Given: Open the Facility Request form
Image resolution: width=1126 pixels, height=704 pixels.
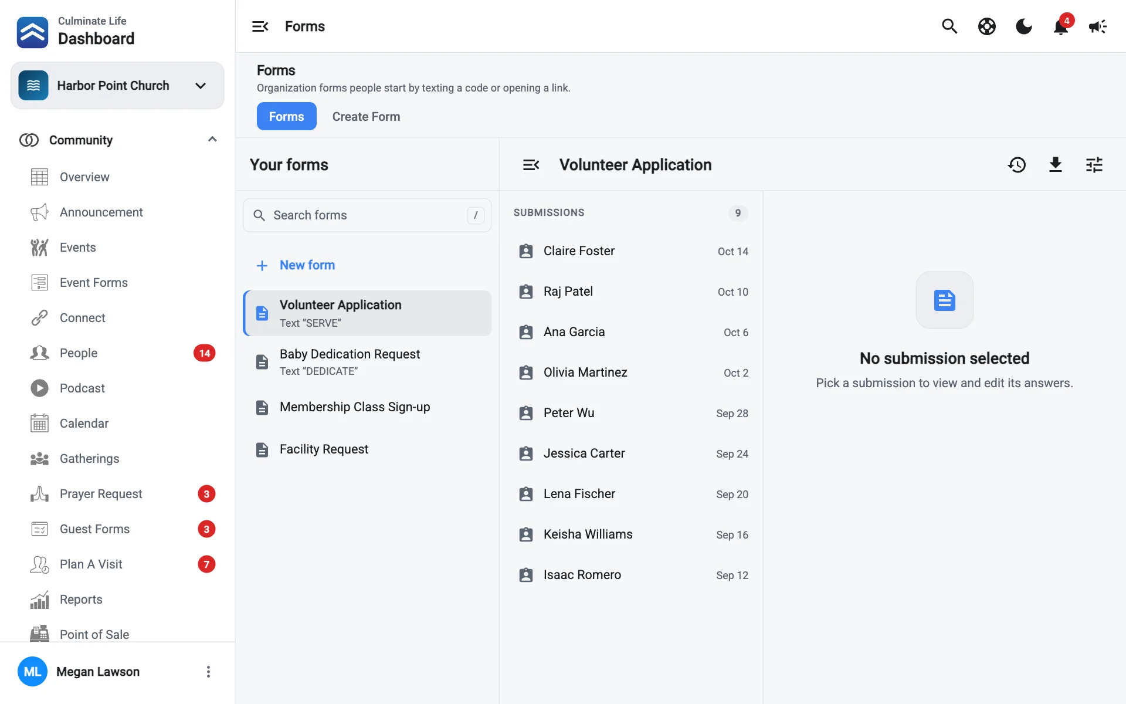Looking at the screenshot, I should (x=367, y=449).
